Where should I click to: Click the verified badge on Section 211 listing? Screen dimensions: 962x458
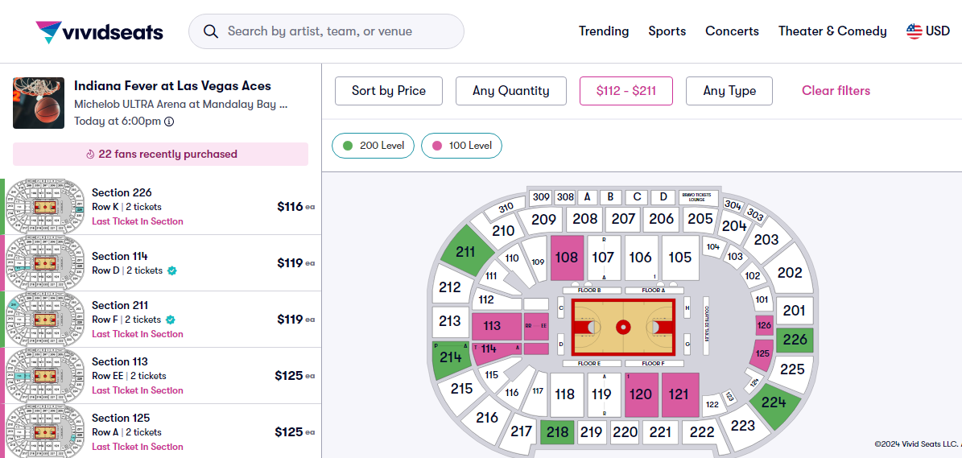171,320
